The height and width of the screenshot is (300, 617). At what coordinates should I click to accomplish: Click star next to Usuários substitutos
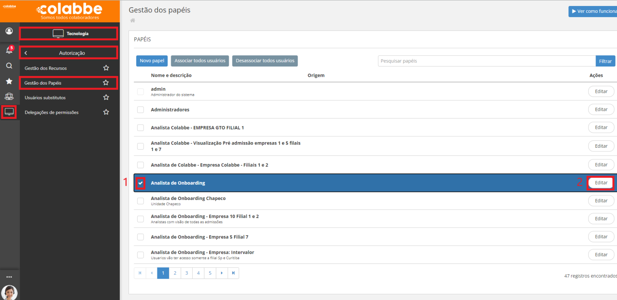[x=106, y=97]
